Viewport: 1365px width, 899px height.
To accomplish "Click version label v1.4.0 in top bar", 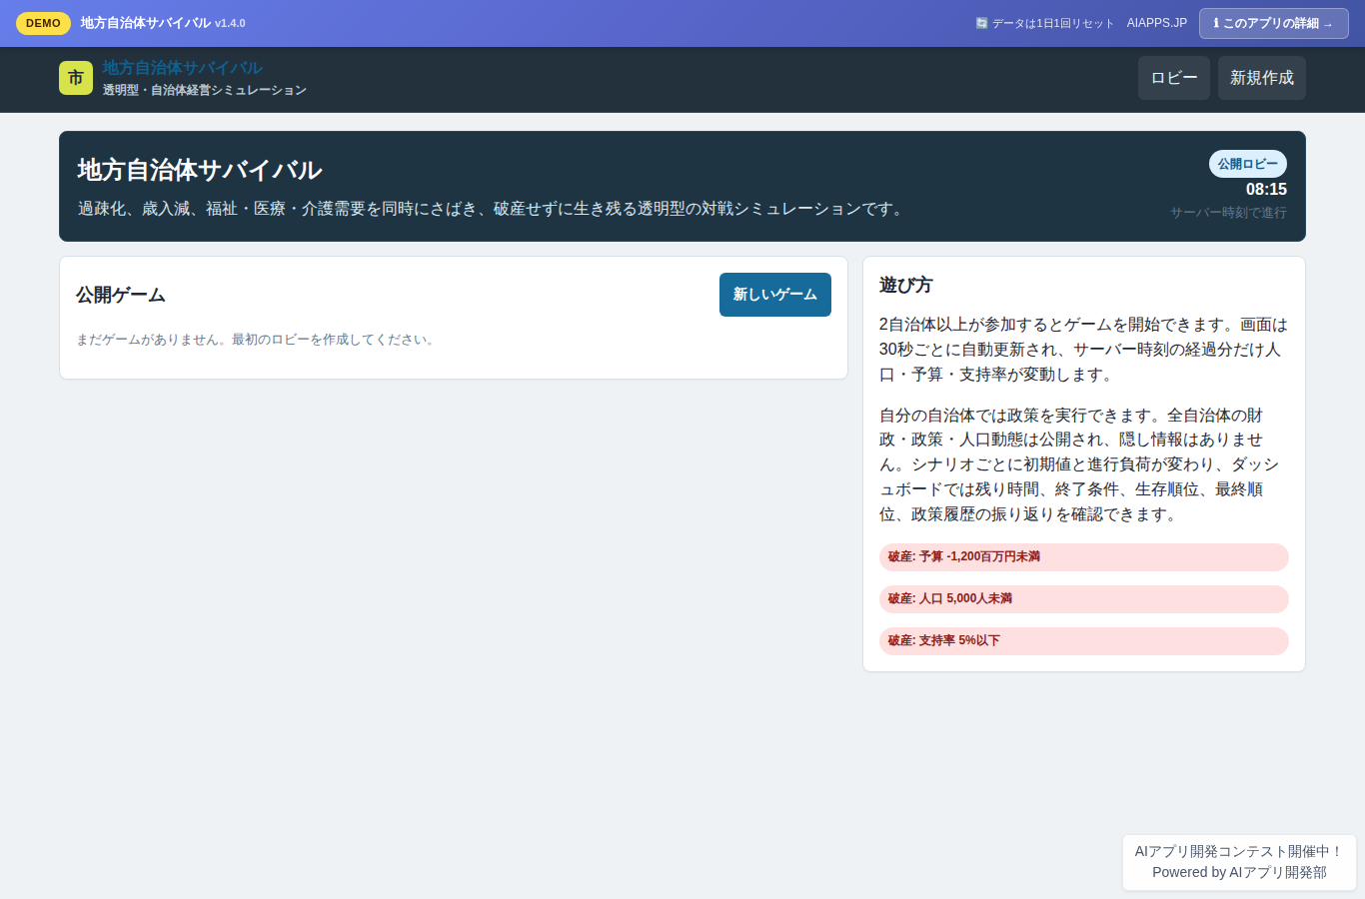I will coord(230,23).
